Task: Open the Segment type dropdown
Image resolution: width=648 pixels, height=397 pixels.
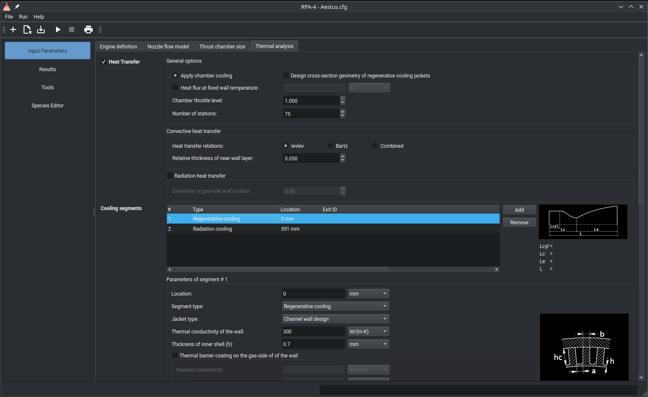Action: click(335, 306)
